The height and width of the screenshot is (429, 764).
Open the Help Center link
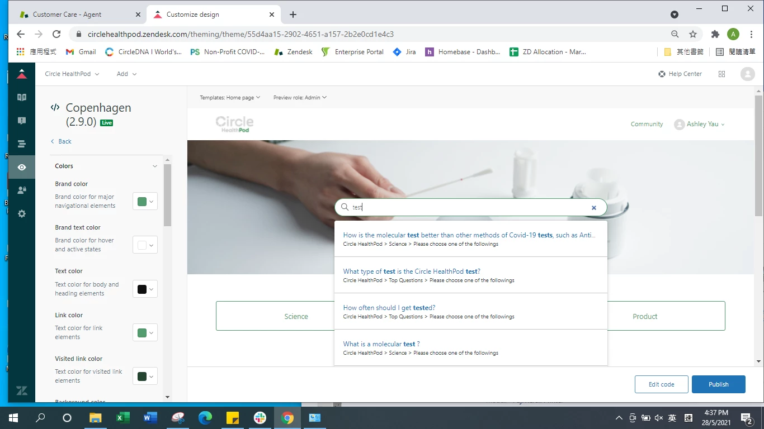coord(680,74)
